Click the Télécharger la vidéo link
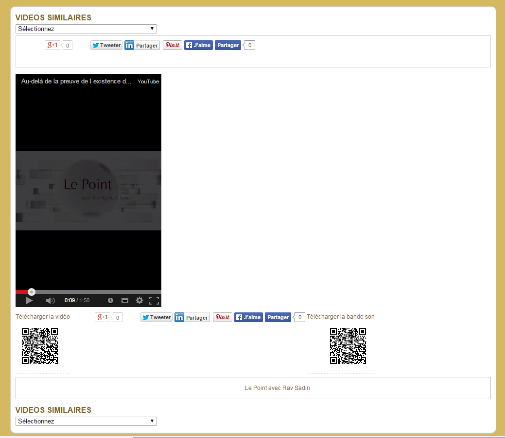This screenshot has height=438, width=505. pyautogui.click(x=42, y=317)
